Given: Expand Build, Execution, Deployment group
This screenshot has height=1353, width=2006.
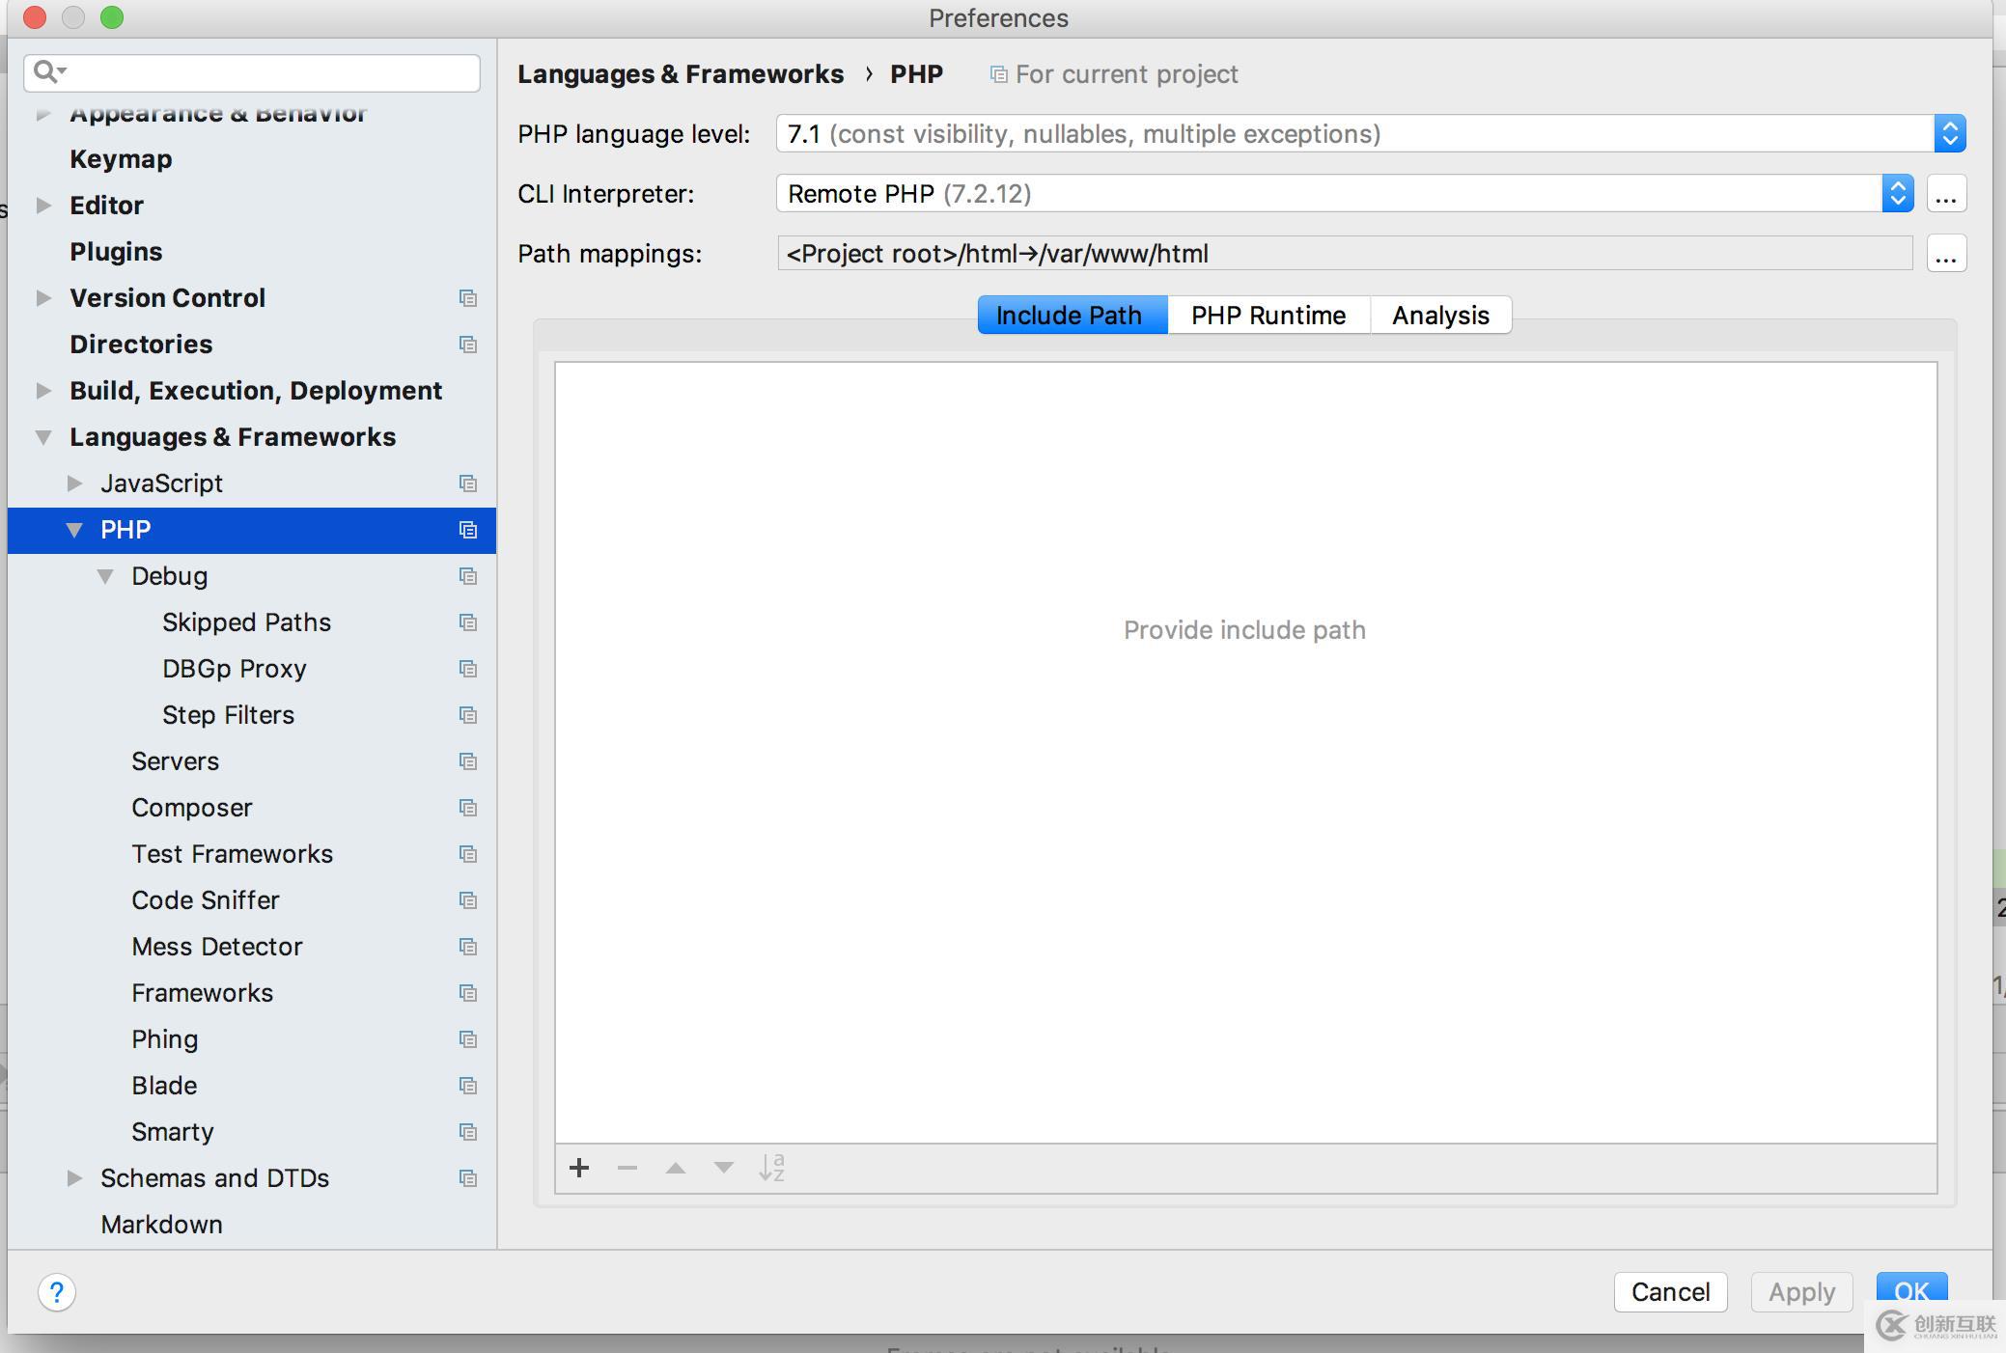Looking at the screenshot, I should point(43,390).
